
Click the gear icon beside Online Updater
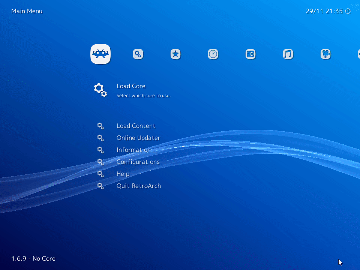coord(100,138)
